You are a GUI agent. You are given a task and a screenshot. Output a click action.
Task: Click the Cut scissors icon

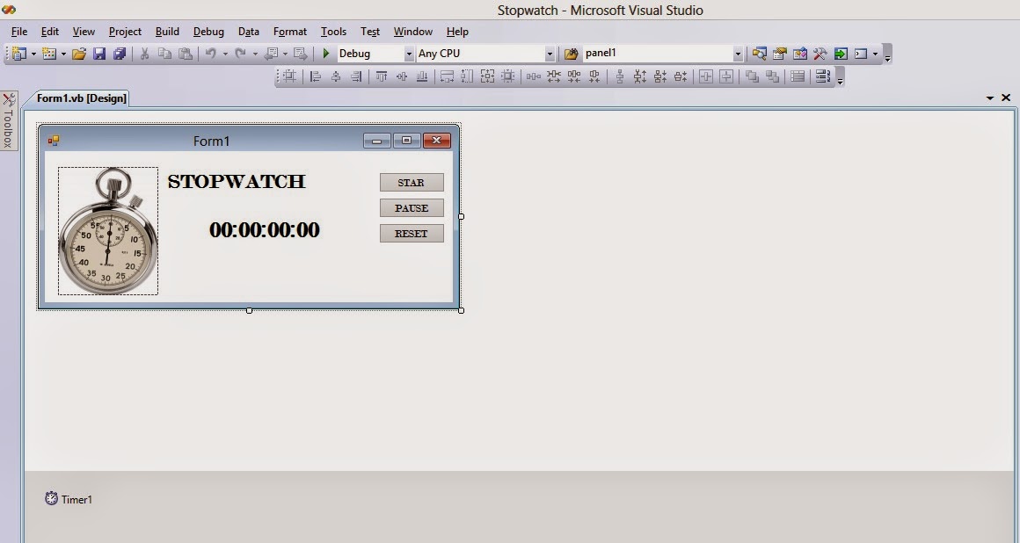pos(144,54)
